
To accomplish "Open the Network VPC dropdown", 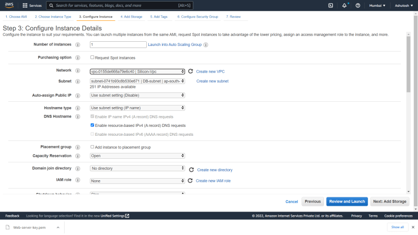I will click(137, 72).
